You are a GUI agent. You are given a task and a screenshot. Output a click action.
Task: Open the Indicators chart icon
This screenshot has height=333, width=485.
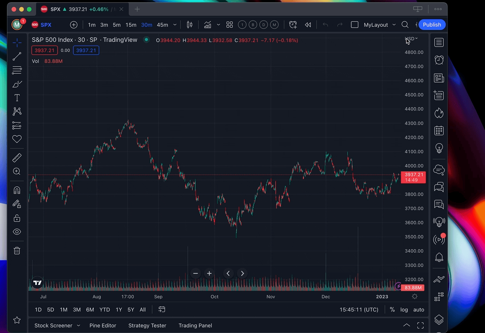(208, 25)
